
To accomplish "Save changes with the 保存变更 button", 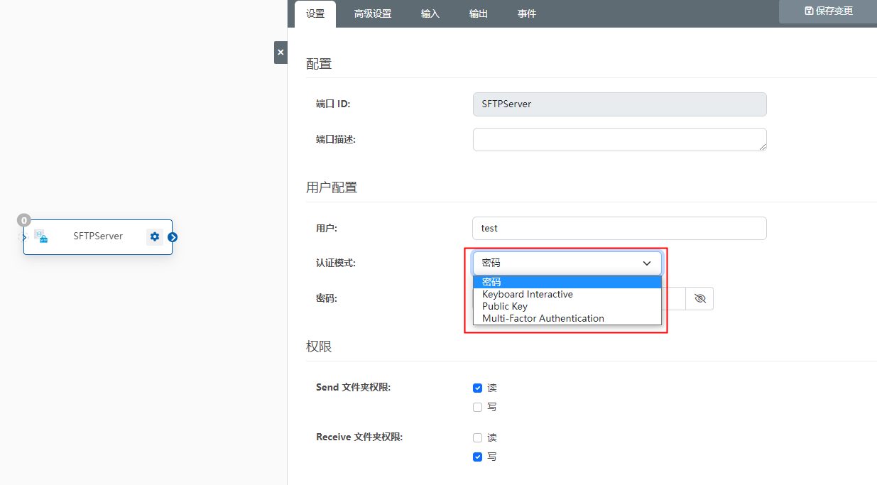I will point(828,11).
